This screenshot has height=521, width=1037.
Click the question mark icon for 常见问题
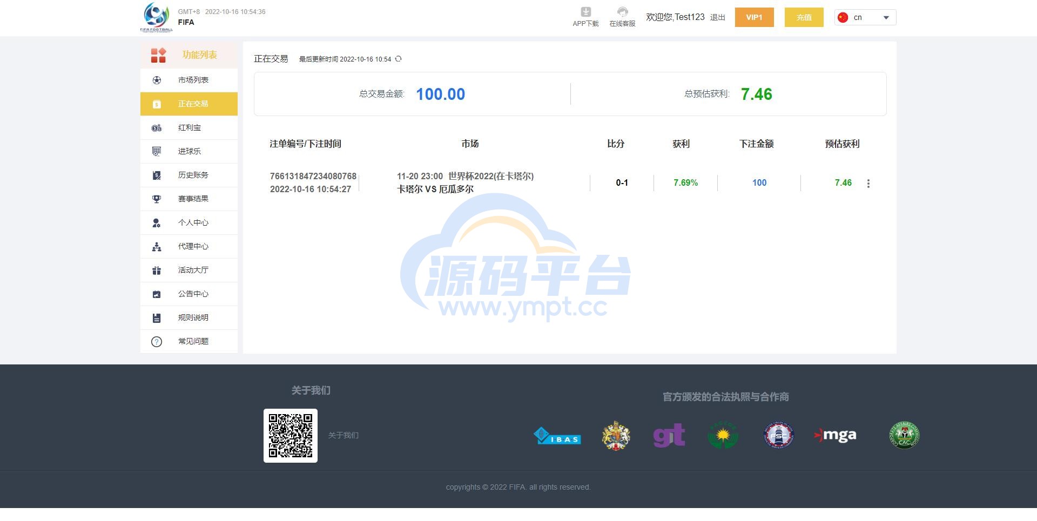[x=157, y=342]
